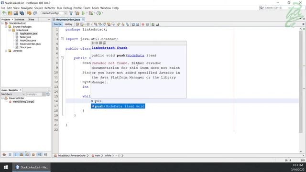Click the Uncomment editor toolbar icon
Viewport: 306px width, 172px height.
click(157, 24)
